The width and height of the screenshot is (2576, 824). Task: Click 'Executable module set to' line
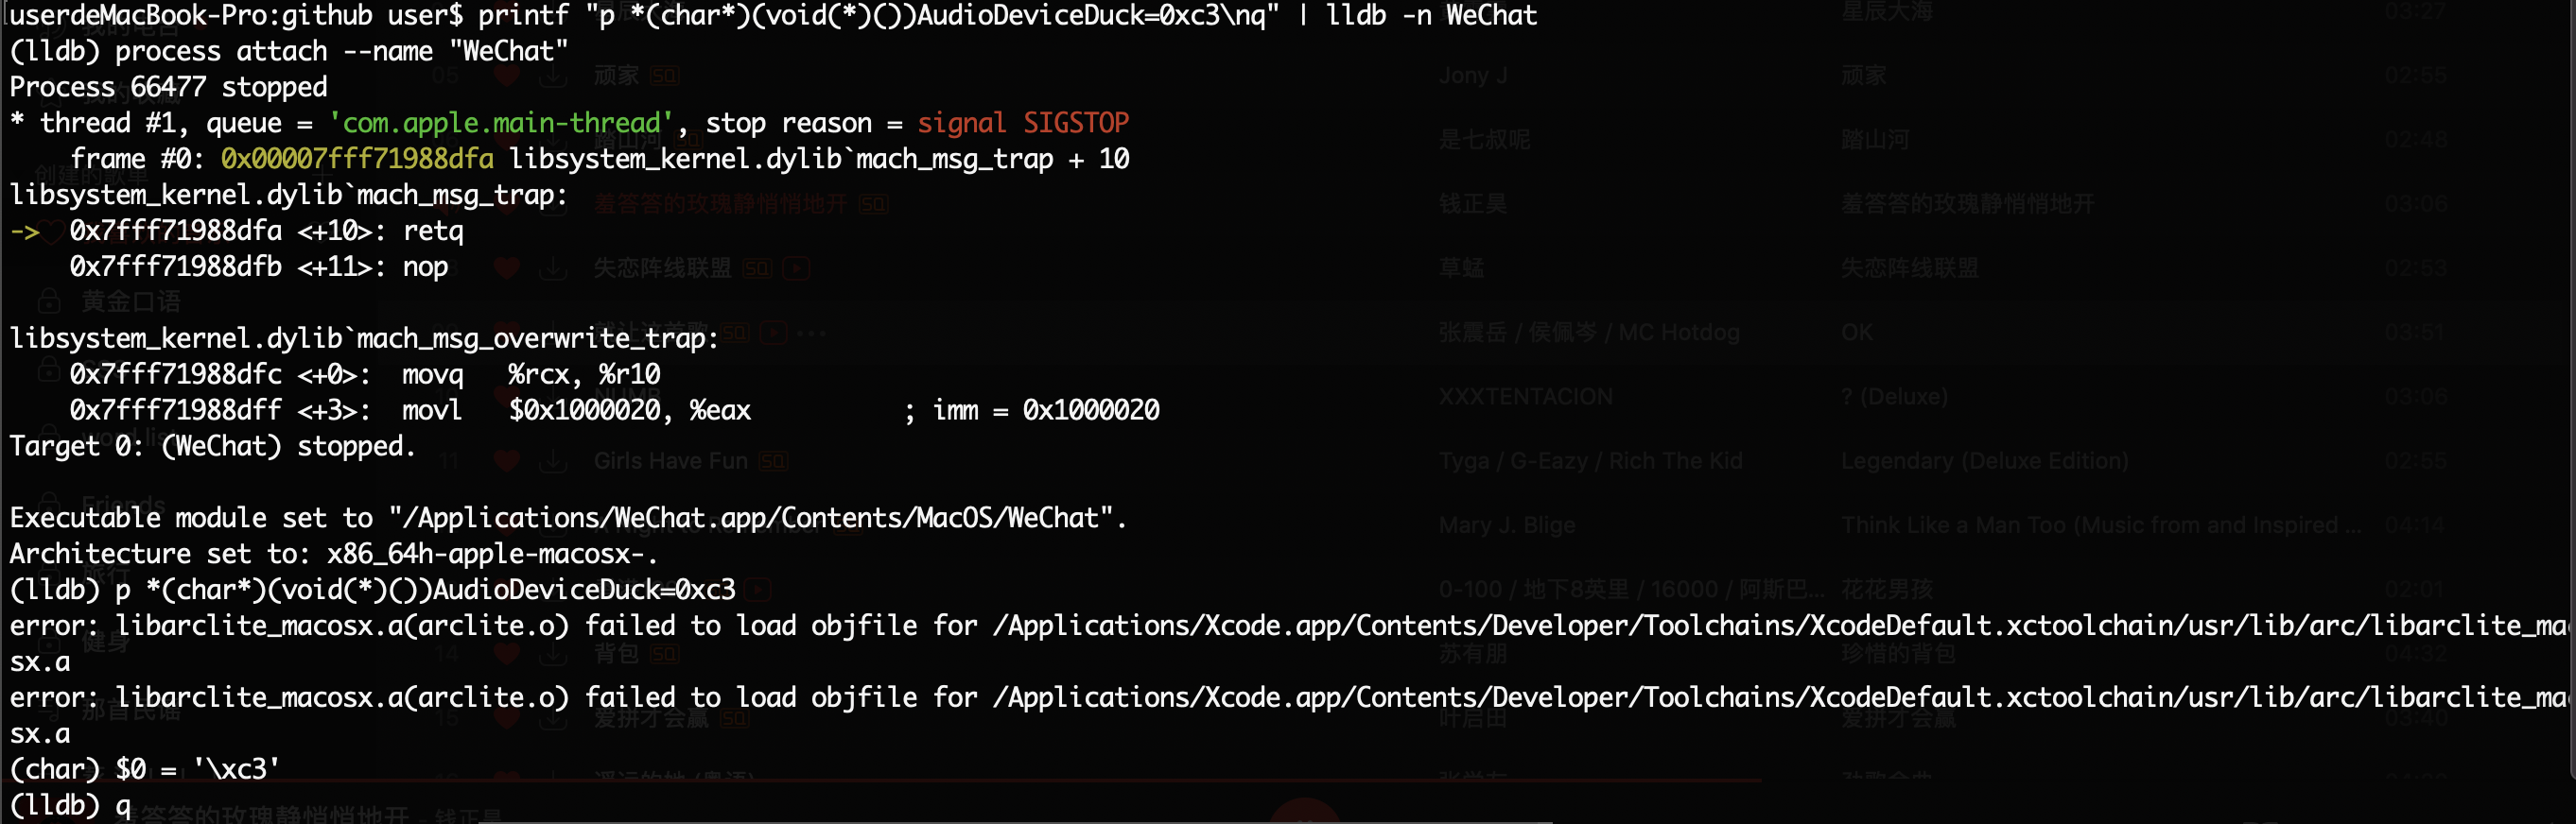[x=568, y=519]
